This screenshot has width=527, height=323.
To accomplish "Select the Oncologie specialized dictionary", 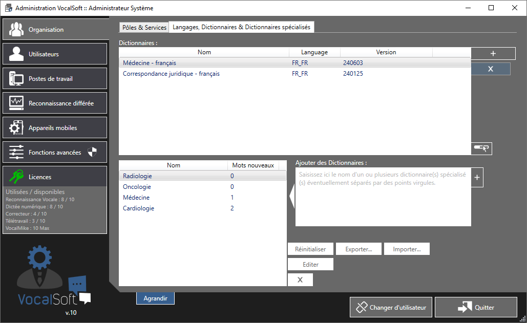I will [203, 187].
